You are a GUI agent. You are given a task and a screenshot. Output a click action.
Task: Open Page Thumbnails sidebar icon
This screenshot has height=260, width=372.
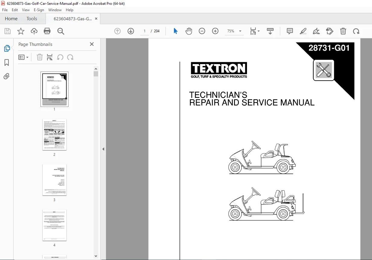[7, 48]
